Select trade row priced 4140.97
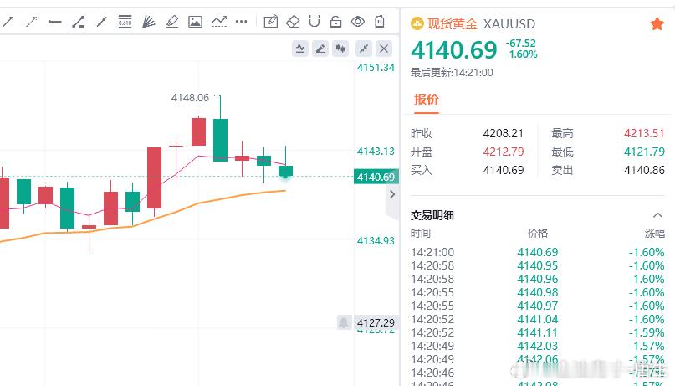This screenshot has height=386, width=675. tap(537, 306)
